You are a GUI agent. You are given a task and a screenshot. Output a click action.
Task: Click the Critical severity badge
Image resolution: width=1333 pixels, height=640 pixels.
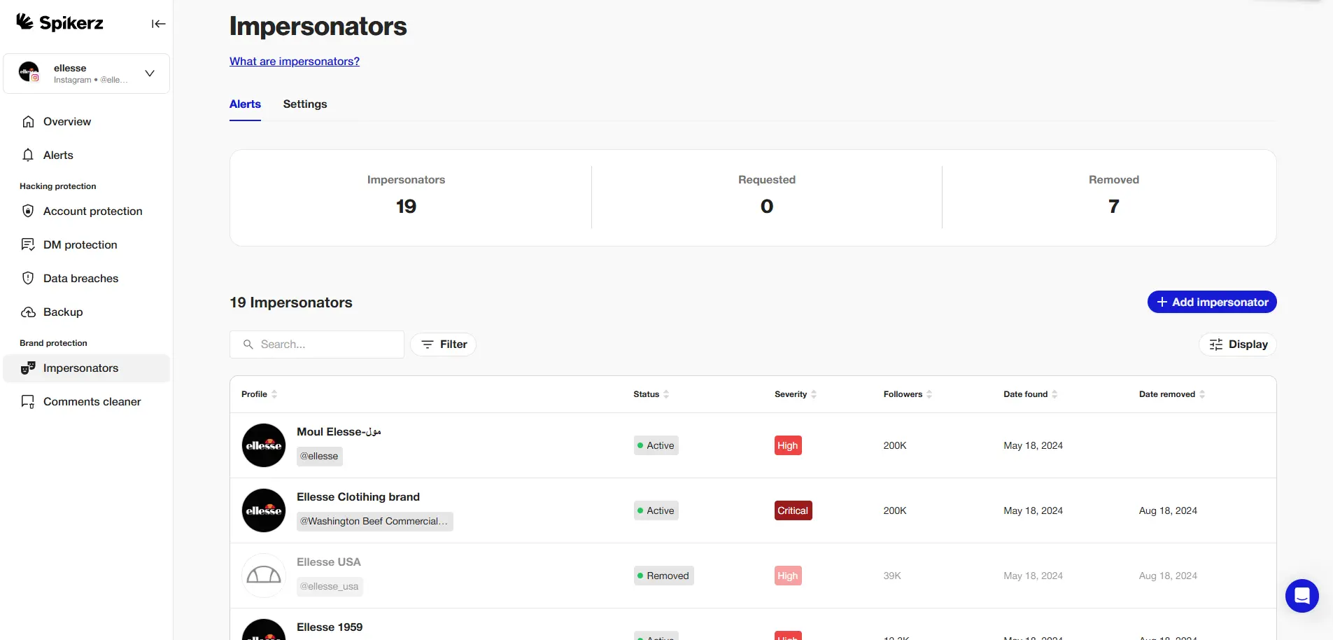coord(794,510)
